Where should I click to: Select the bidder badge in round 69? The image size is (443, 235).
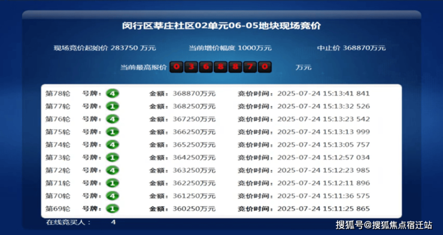(x=113, y=209)
